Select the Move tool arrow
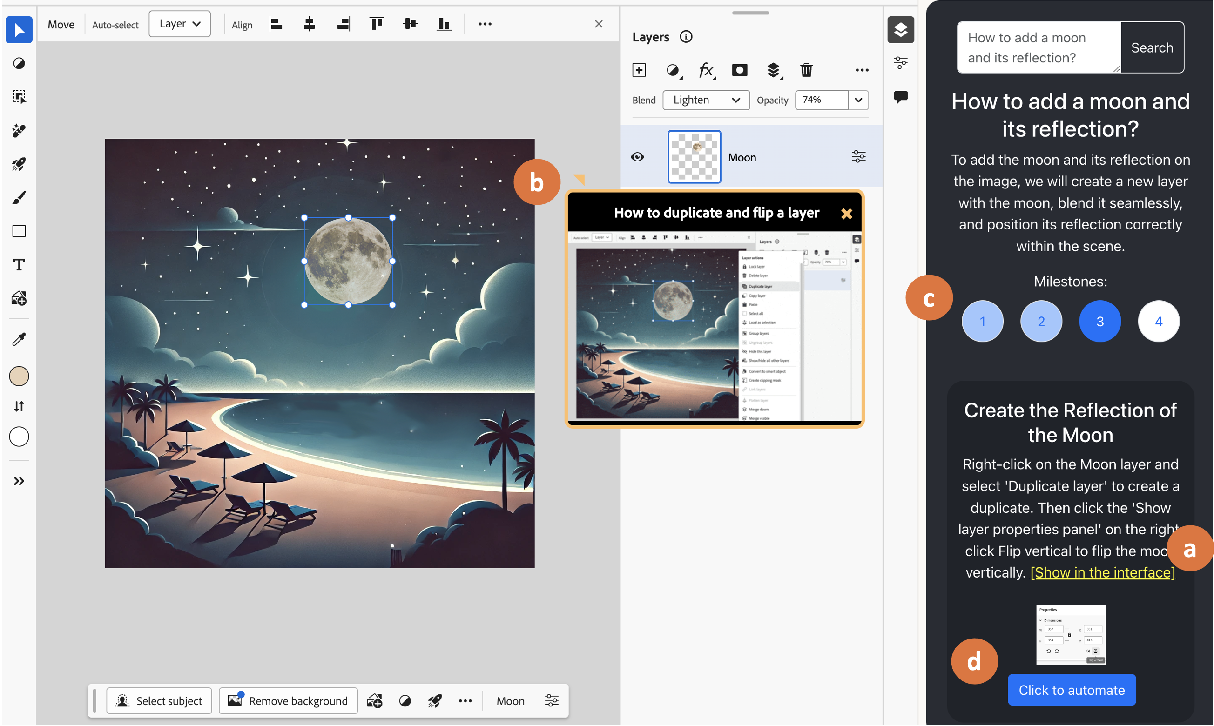Image resolution: width=1214 pixels, height=726 pixels. [19, 30]
